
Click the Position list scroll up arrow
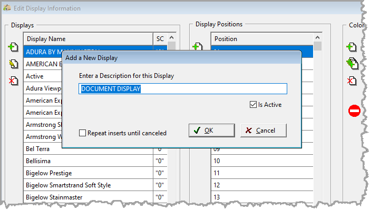tap(318, 37)
